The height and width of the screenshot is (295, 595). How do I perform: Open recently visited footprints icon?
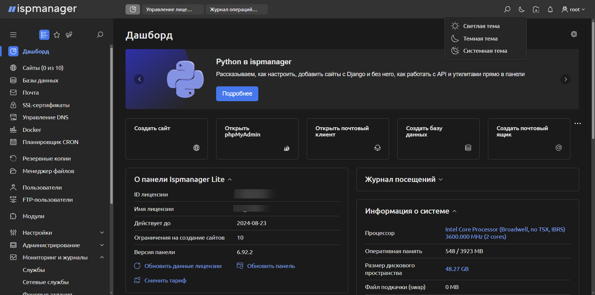[69, 35]
